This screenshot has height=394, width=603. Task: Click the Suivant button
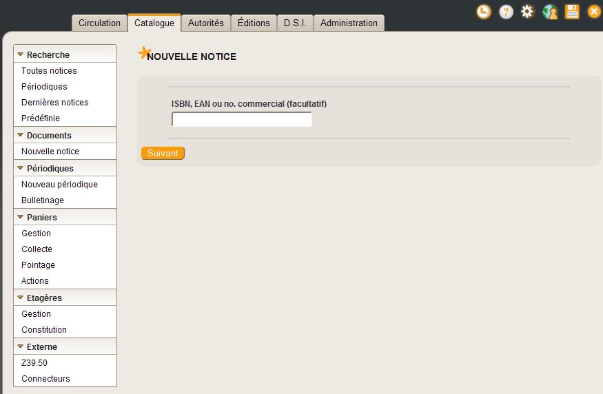pos(163,153)
